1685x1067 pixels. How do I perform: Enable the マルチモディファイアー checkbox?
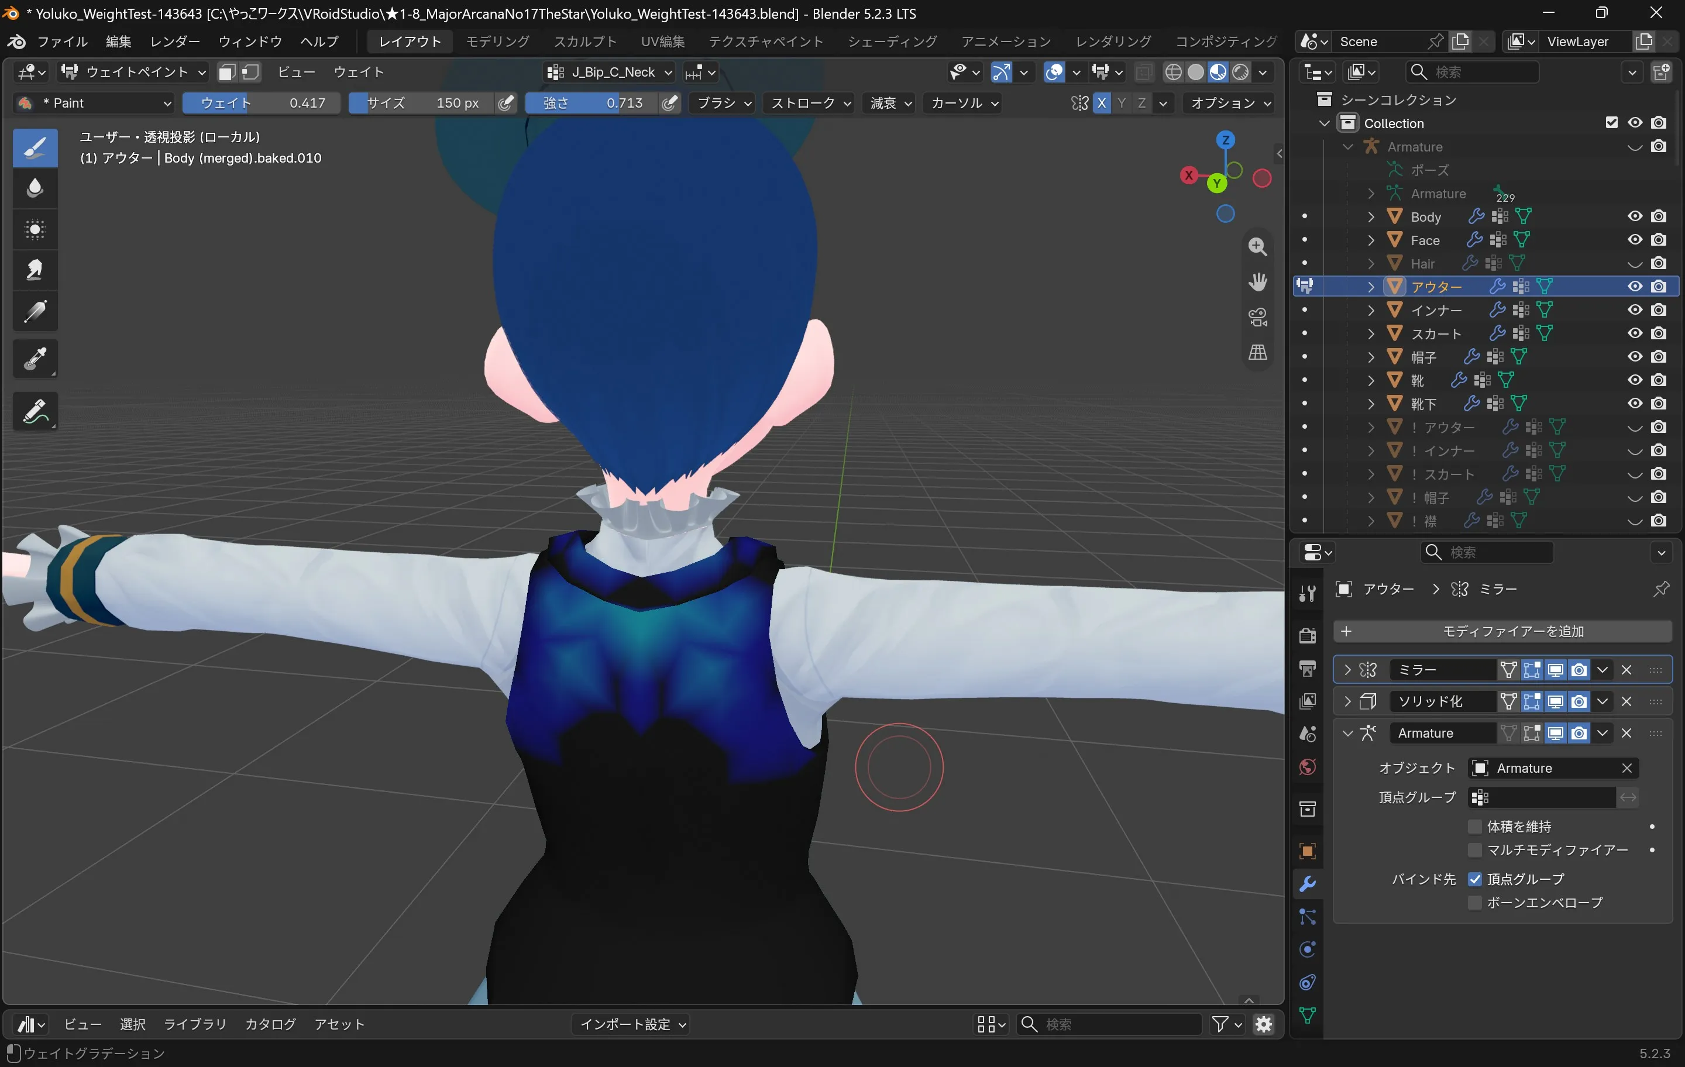[1474, 849]
